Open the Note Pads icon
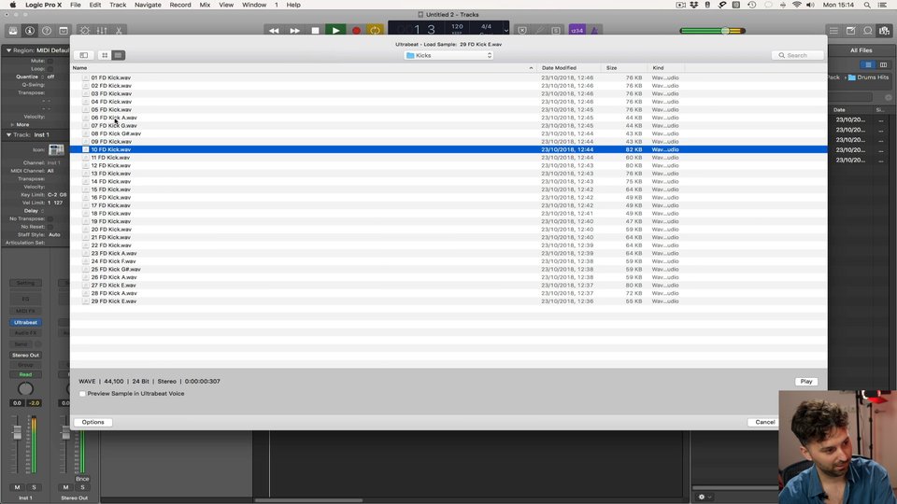This screenshot has width=897, height=504. [x=850, y=30]
